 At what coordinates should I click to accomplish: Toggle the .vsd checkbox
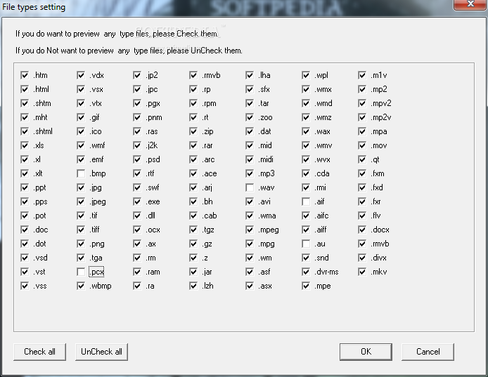[x=25, y=258]
